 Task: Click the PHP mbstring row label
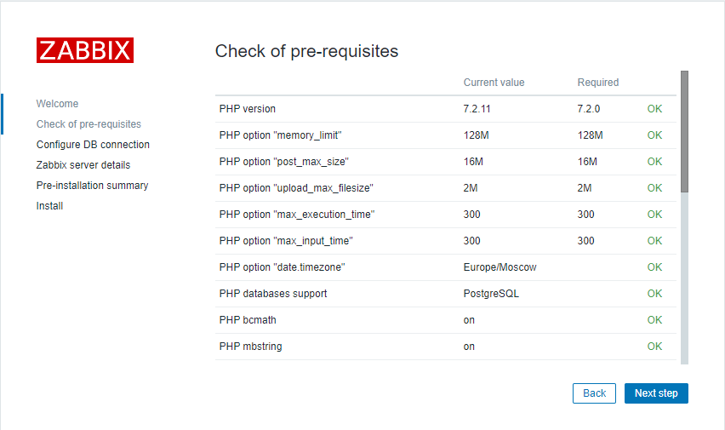click(251, 347)
